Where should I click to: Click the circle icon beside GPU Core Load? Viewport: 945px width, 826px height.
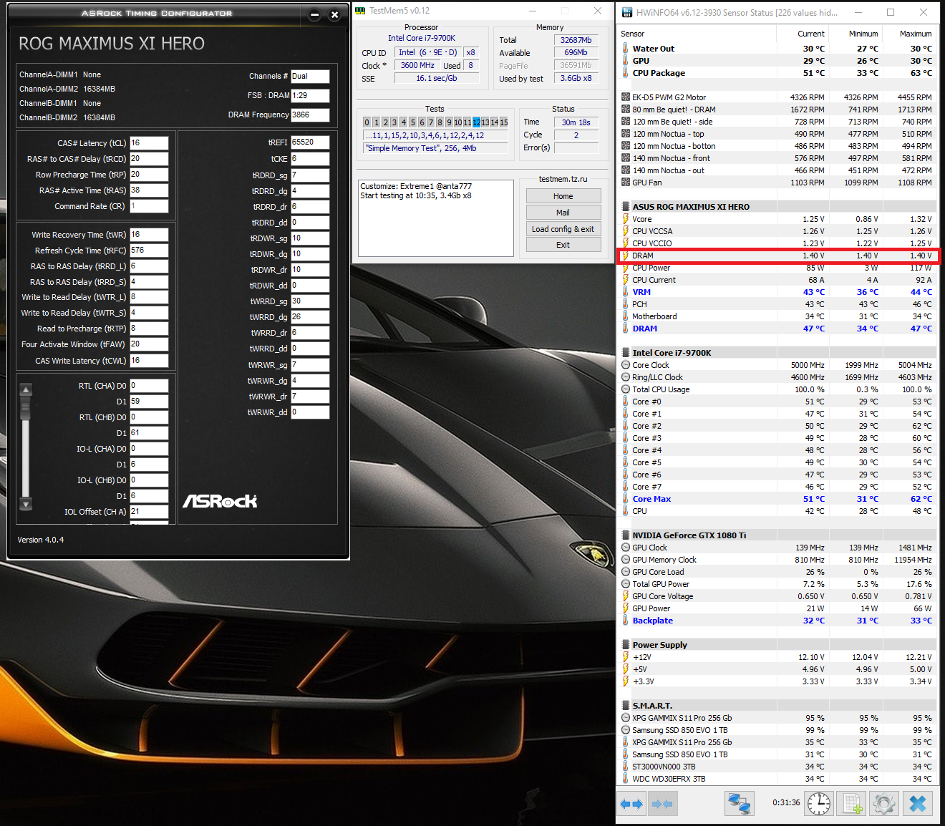tap(626, 572)
